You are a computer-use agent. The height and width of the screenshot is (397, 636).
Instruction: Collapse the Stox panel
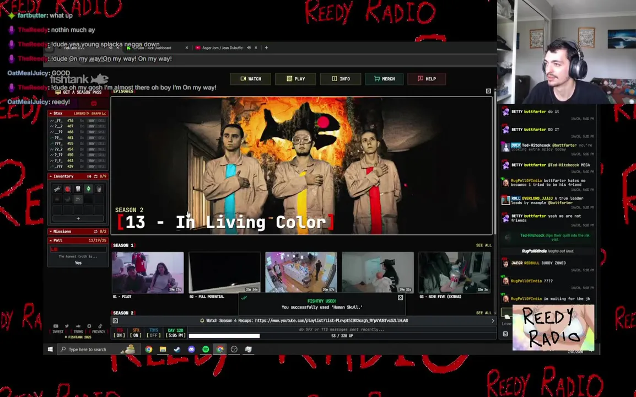(51, 113)
